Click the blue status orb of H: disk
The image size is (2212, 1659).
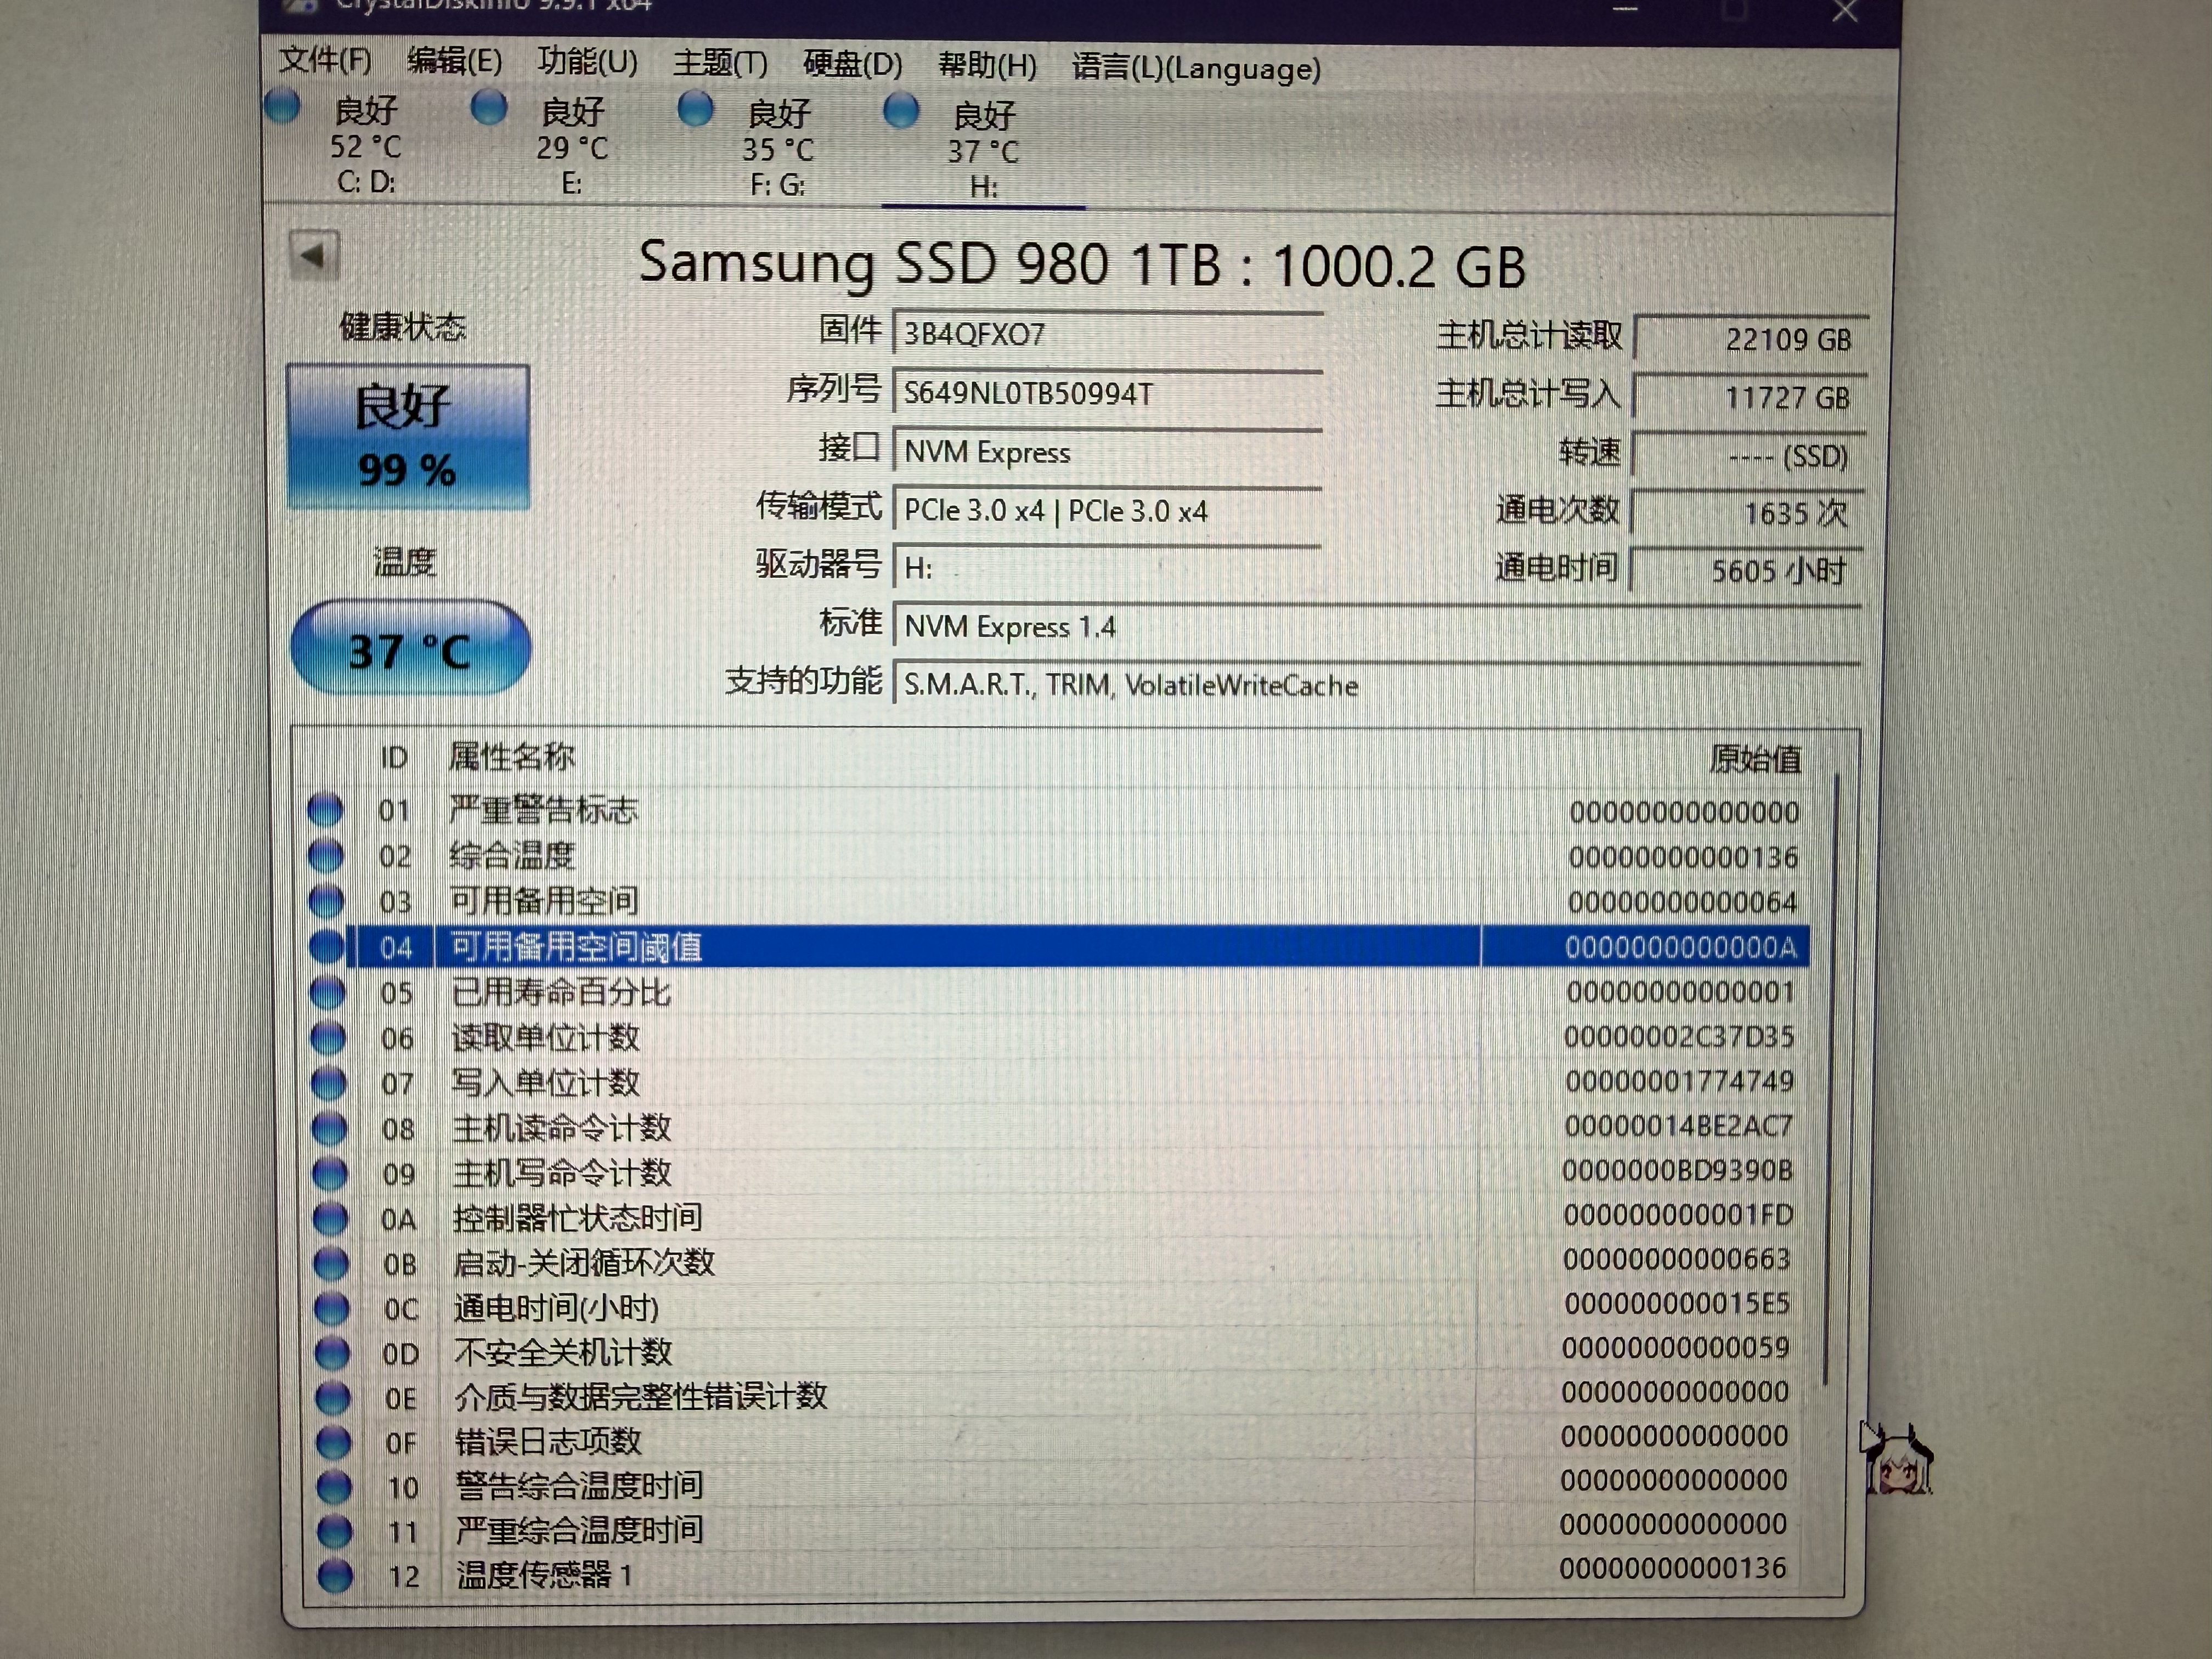(901, 111)
